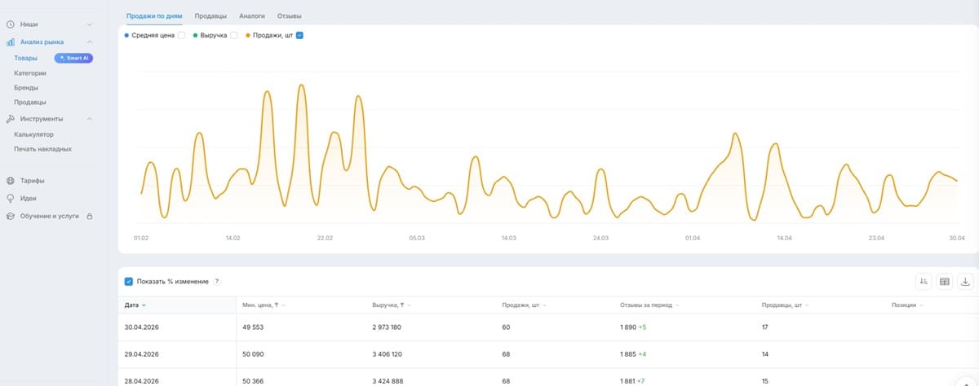Open the Идеи page
979x386 pixels.
[29, 198]
